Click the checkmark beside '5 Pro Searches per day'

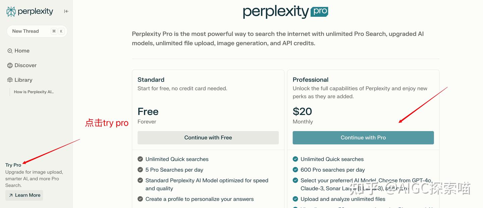pos(140,170)
